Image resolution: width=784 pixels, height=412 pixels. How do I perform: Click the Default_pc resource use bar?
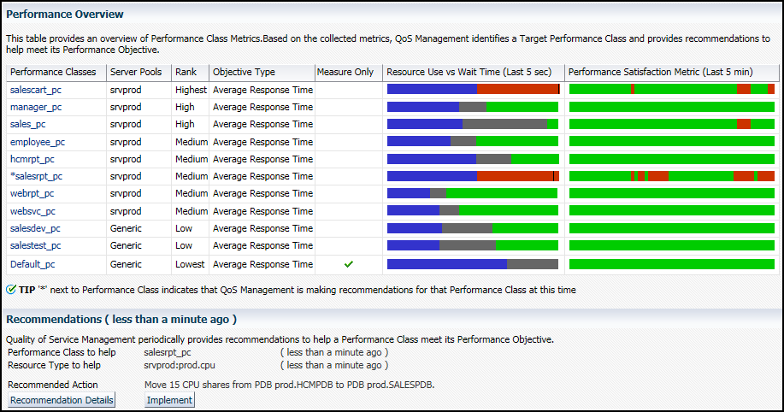pyautogui.click(x=473, y=264)
